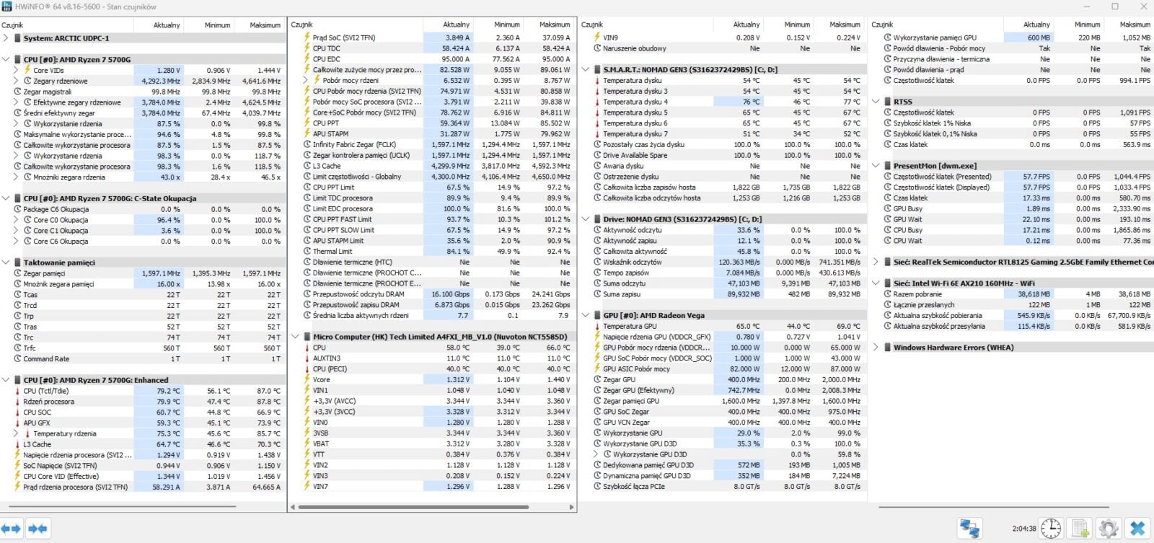Image resolution: width=1154 pixels, height=543 pixels.
Task: Click the Maksimum column header in first panel
Action: pos(265,25)
